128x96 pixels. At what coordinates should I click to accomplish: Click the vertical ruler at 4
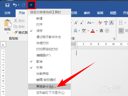[x=3, y=70]
